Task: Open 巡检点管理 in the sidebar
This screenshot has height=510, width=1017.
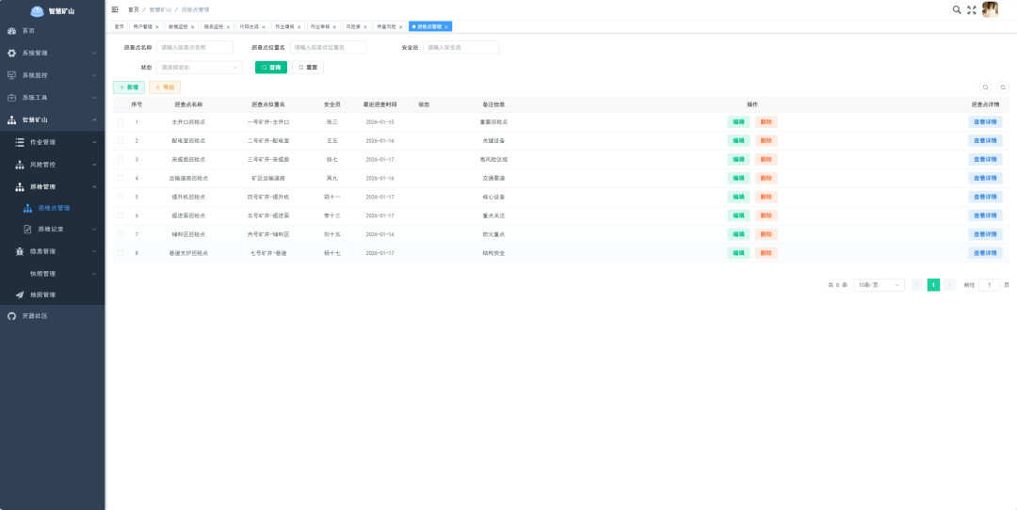Action: tap(53, 209)
